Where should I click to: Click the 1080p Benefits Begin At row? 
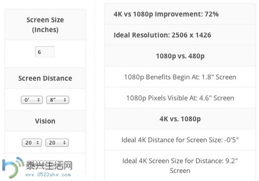coord(180,77)
